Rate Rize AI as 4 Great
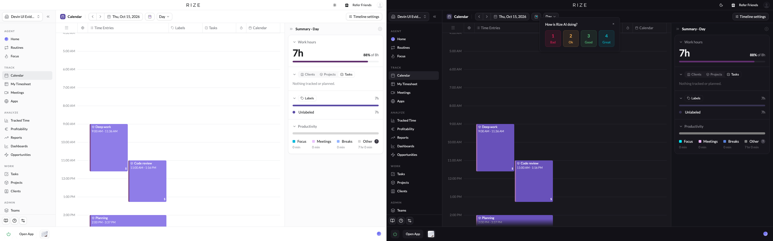The width and height of the screenshot is (773, 241). (607, 39)
